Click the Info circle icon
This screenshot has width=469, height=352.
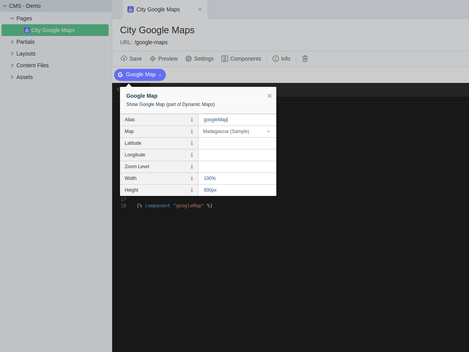[x=276, y=59]
